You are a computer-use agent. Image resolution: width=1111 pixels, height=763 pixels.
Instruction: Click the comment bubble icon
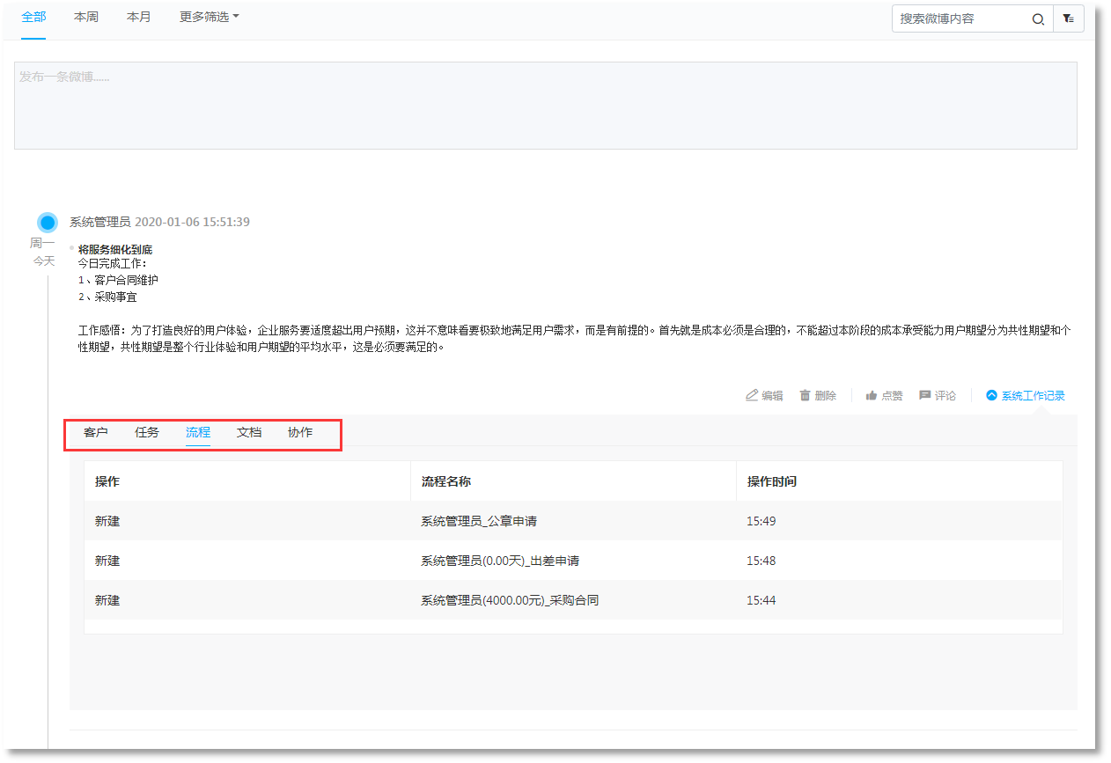tap(924, 395)
